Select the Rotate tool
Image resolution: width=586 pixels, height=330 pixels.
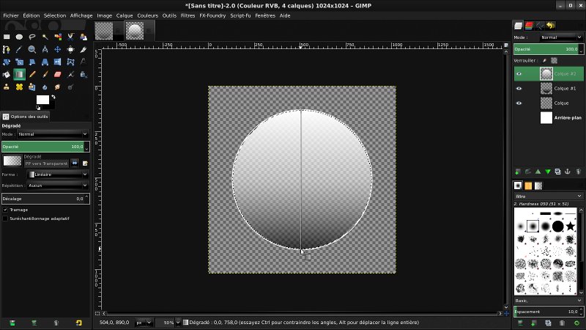7,62
